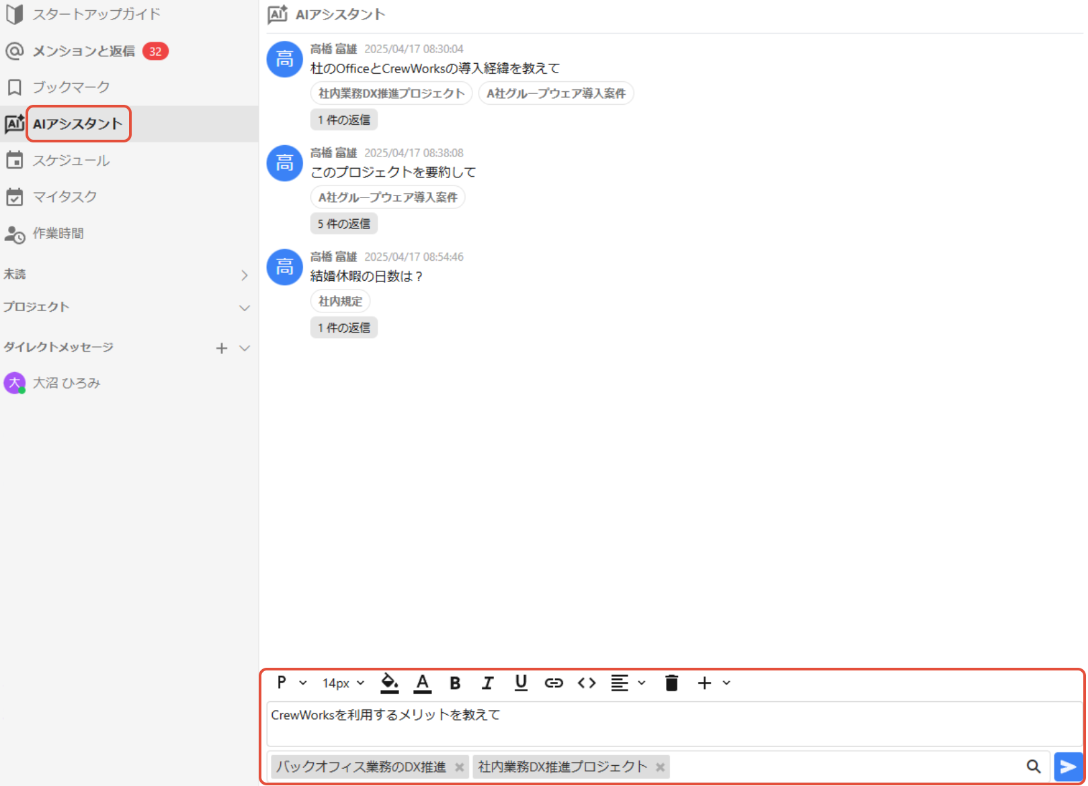This screenshot has height=786, width=1088.
Task: Click the background fill color icon
Action: pyautogui.click(x=390, y=683)
